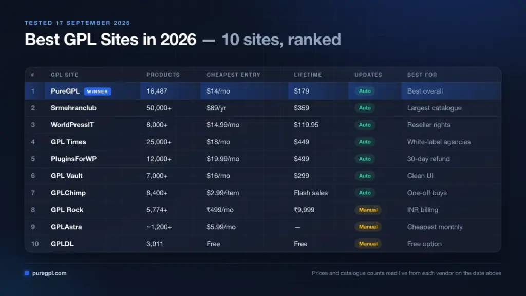Click the ~1,200+ products value
The image size is (526, 296).
click(159, 227)
